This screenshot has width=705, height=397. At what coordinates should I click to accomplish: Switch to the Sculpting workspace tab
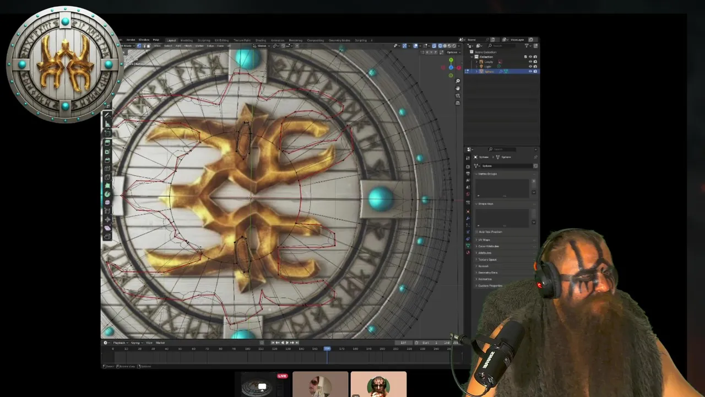point(203,40)
